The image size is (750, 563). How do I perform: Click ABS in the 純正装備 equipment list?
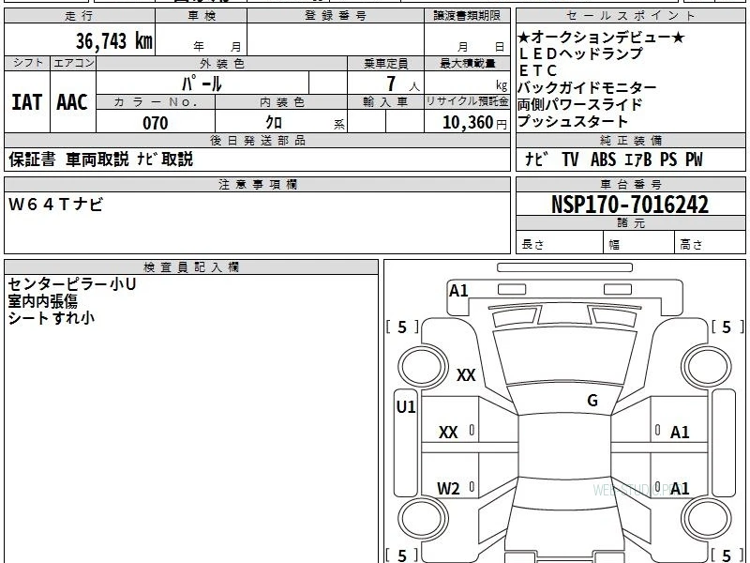click(x=603, y=160)
